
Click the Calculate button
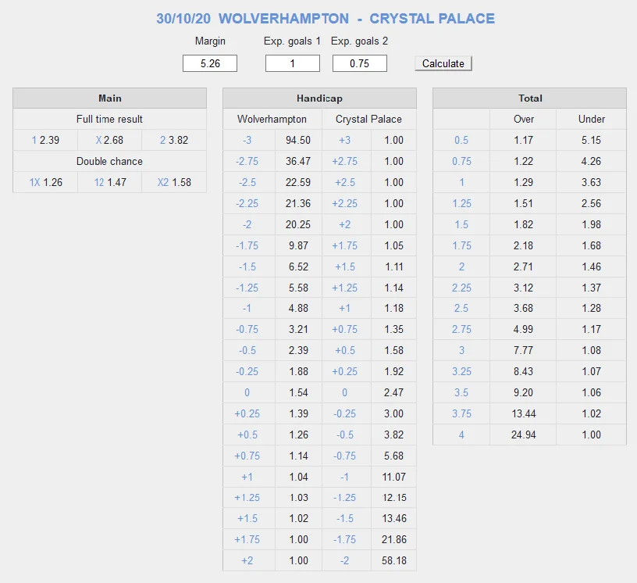[x=443, y=64]
